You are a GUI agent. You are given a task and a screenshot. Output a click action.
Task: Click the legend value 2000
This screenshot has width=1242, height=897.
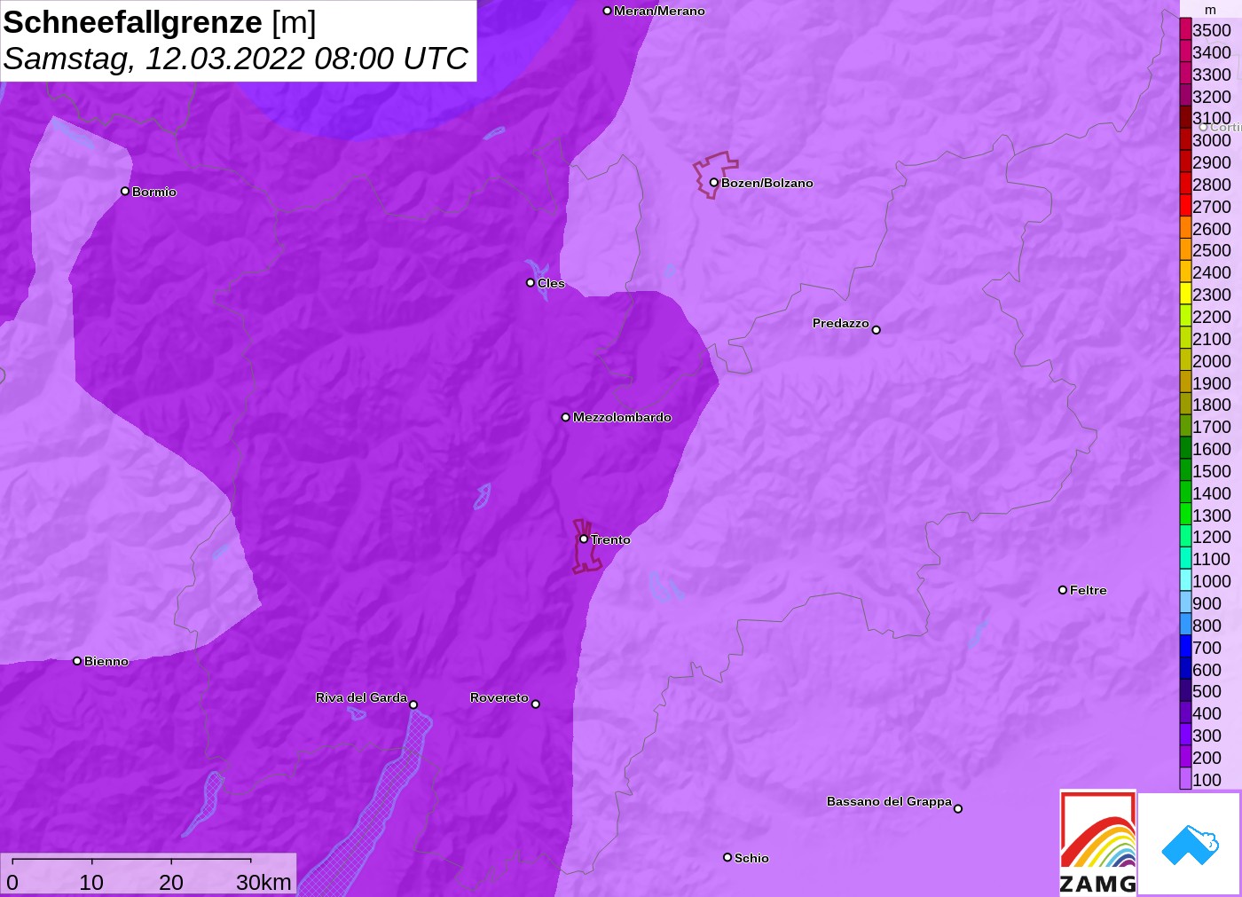(x=1212, y=360)
